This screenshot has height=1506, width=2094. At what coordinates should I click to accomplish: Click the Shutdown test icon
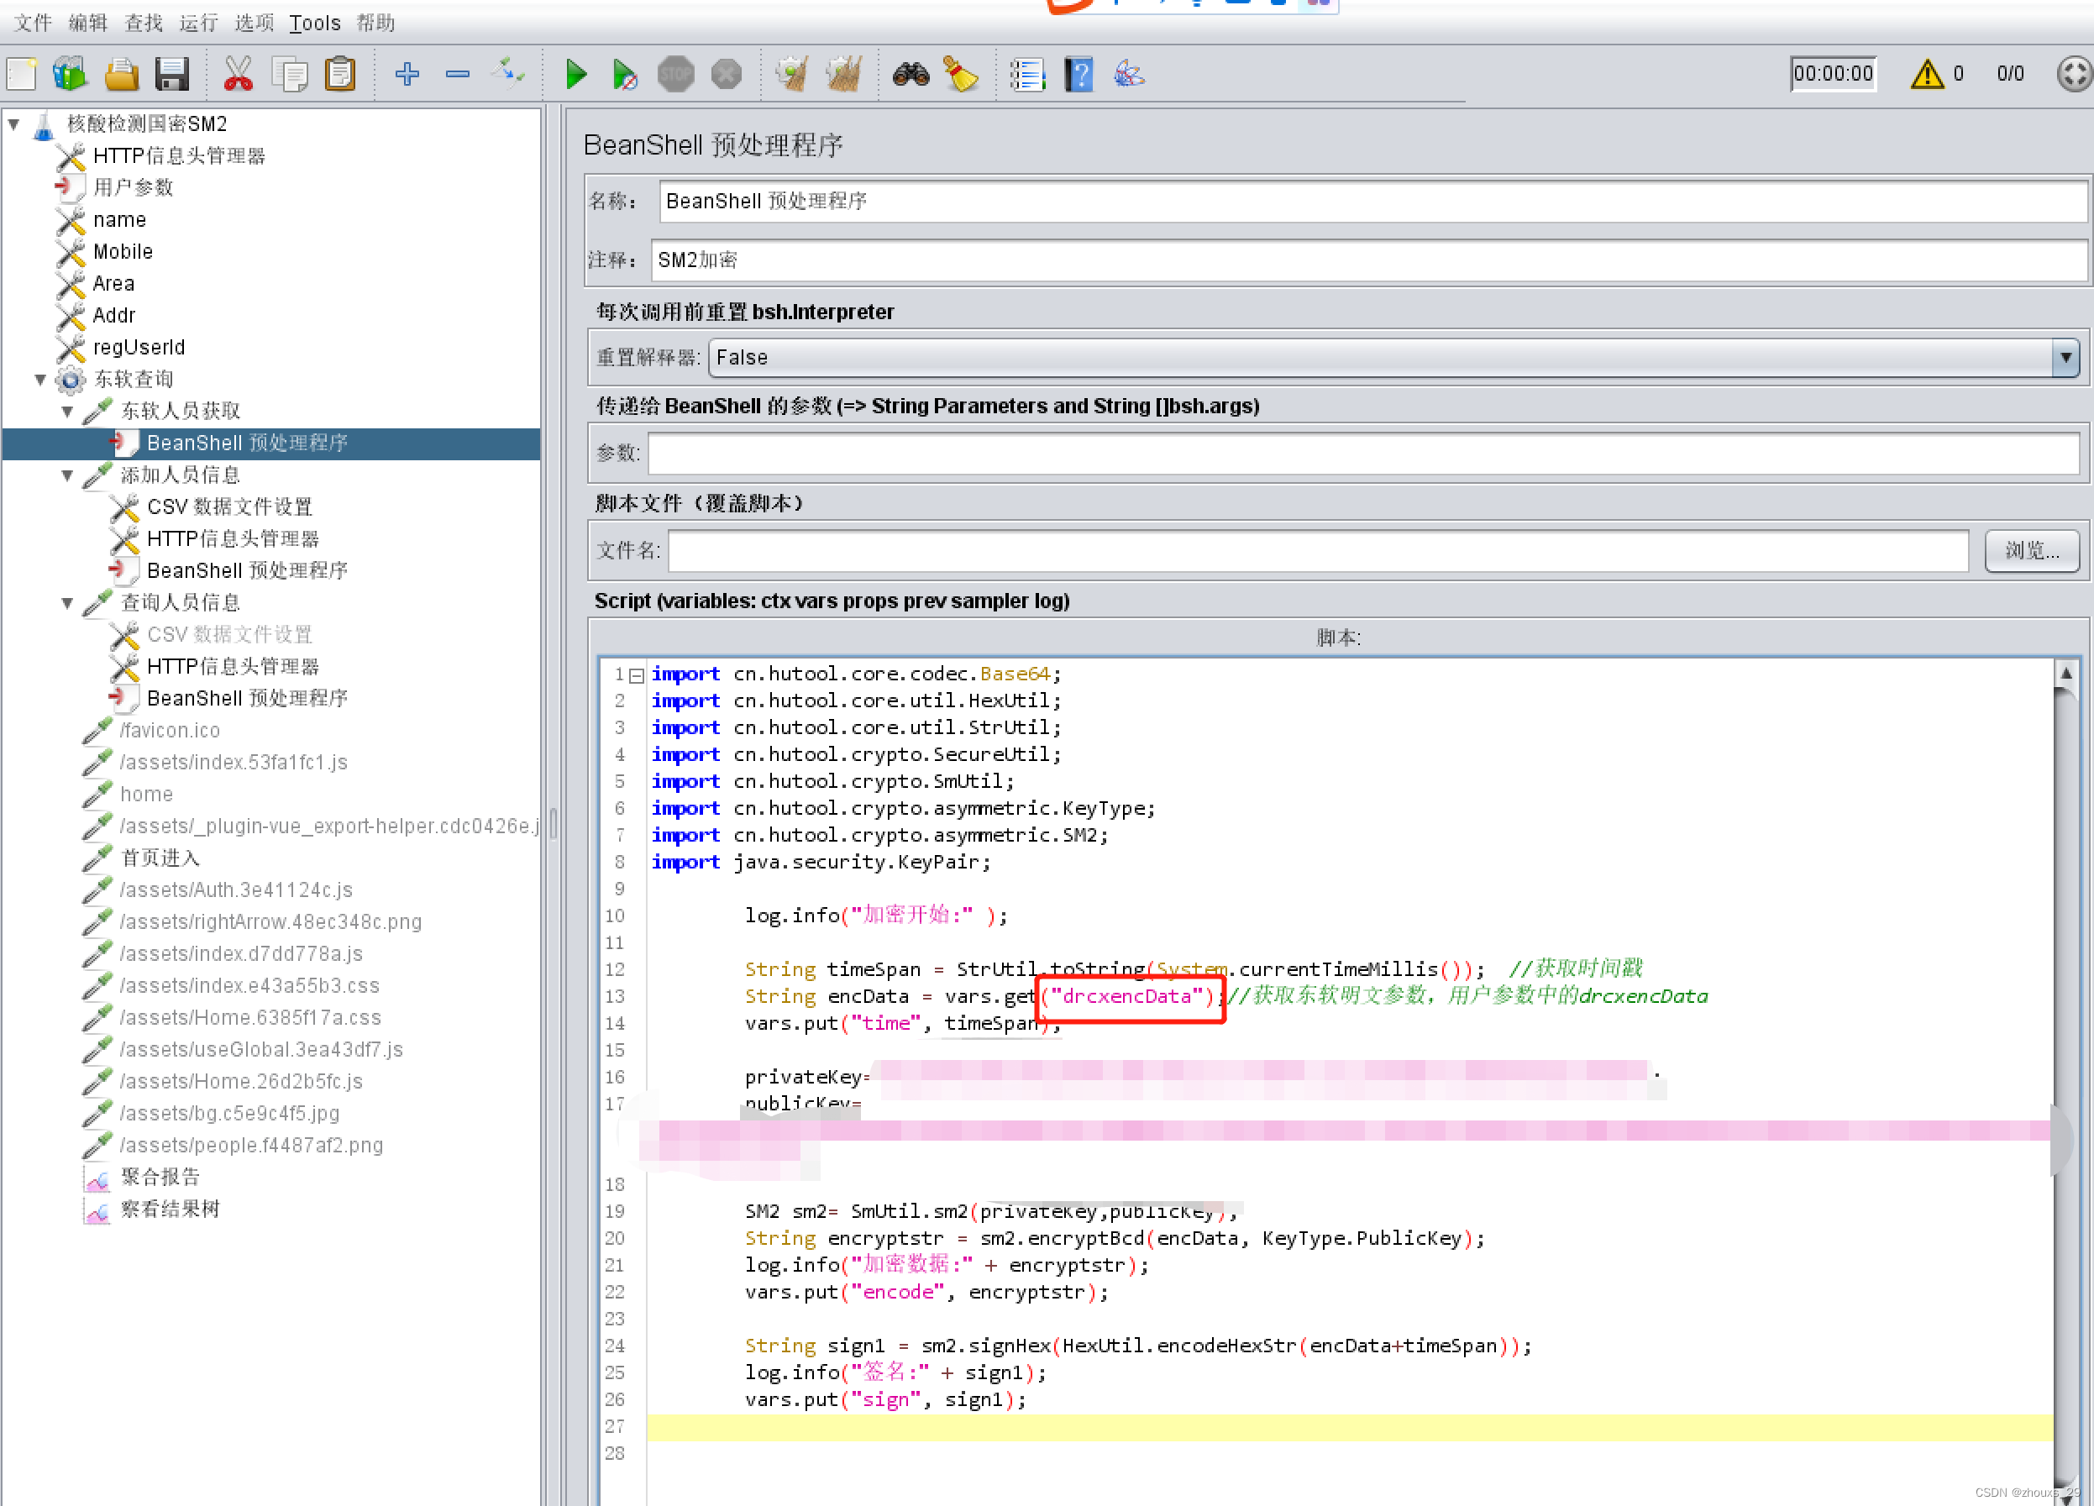pyautogui.click(x=727, y=74)
